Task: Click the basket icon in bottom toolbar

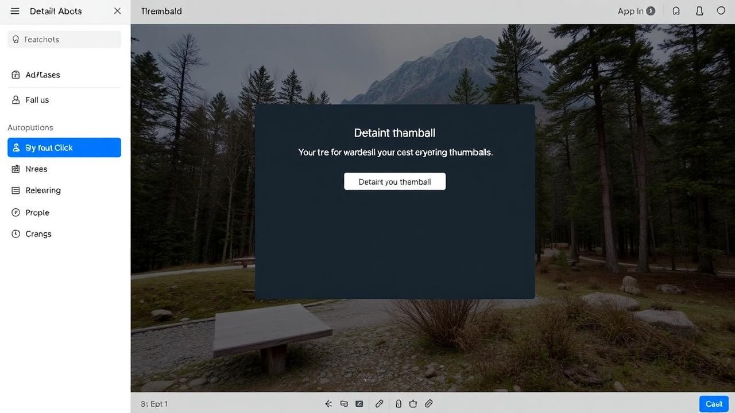Action: pos(413,404)
